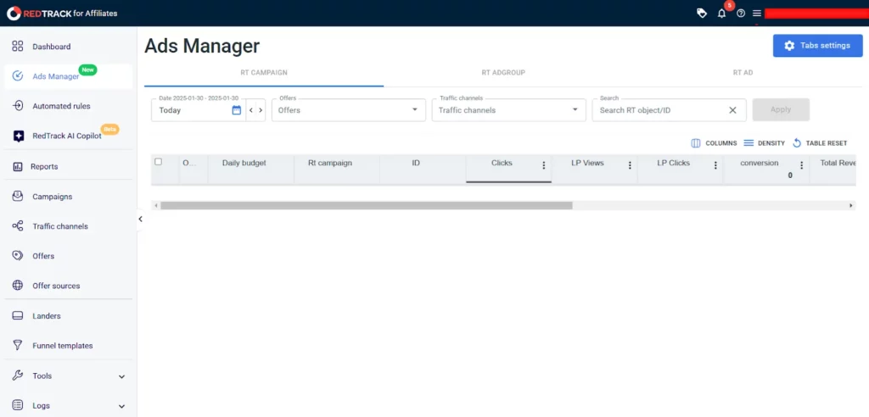This screenshot has width=869, height=417.
Task: Click TABLE RESET icon
Action: [x=820, y=143]
